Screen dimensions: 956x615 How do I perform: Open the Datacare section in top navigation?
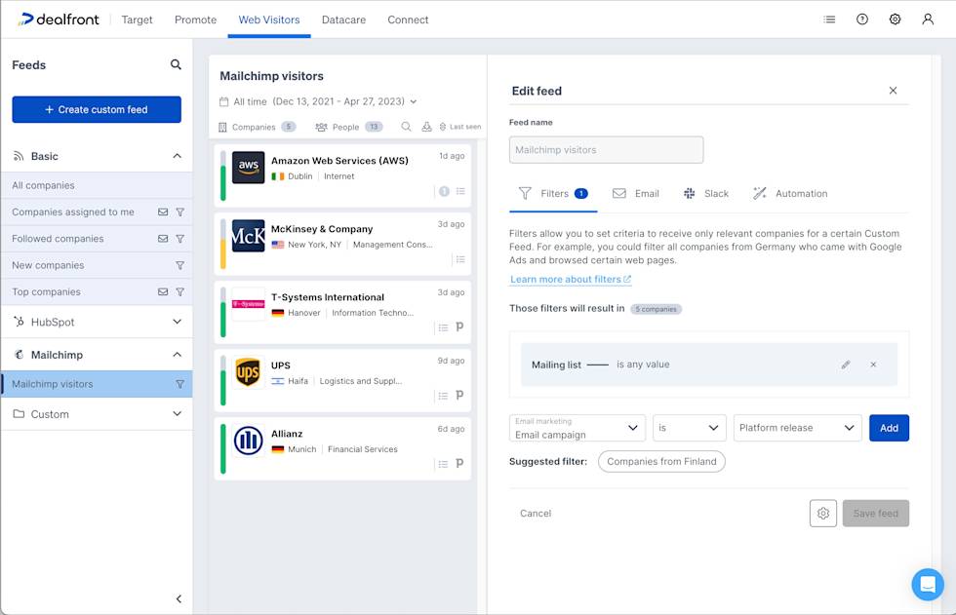coord(343,19)
